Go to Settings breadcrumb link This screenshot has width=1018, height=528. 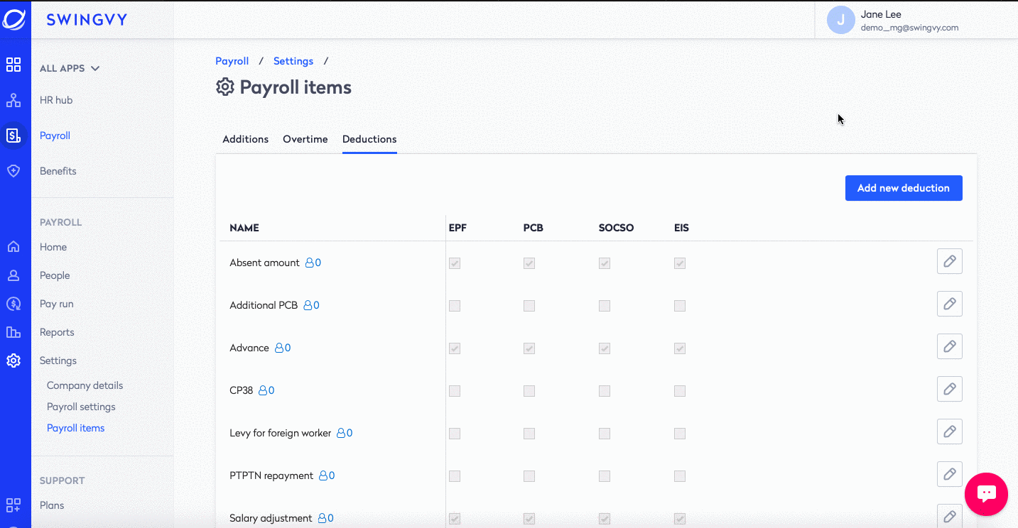tap(293, 61)
